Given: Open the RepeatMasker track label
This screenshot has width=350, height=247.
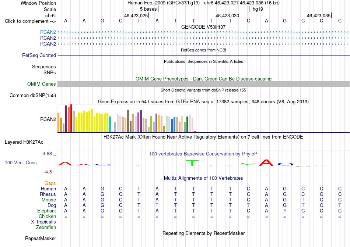Looking at the screenshot, I should pos(41,238).
